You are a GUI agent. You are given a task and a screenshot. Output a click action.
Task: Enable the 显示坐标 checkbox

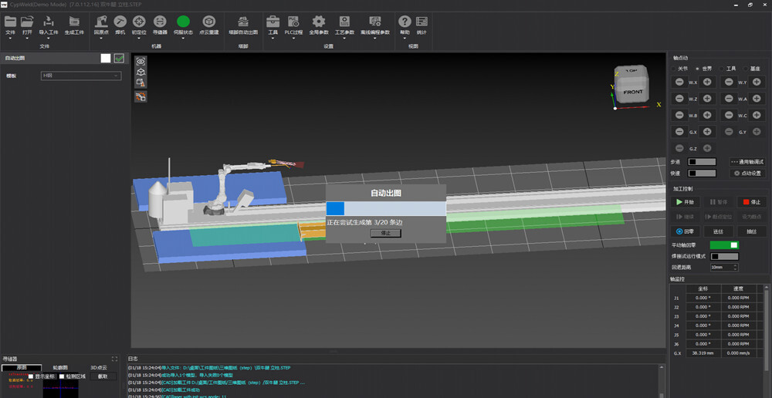(x=30, y=376)
